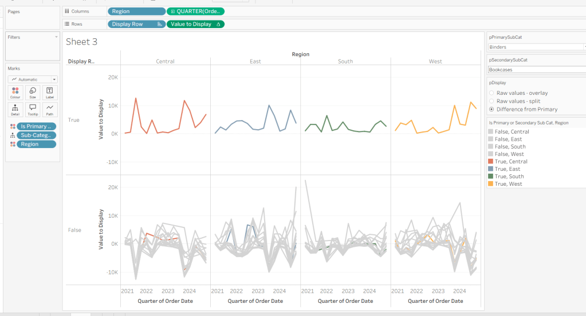Image resolution: width=586 pixels, height=316 pixels.
Task: Click the Detail marks button
Action: coord(15,109)
